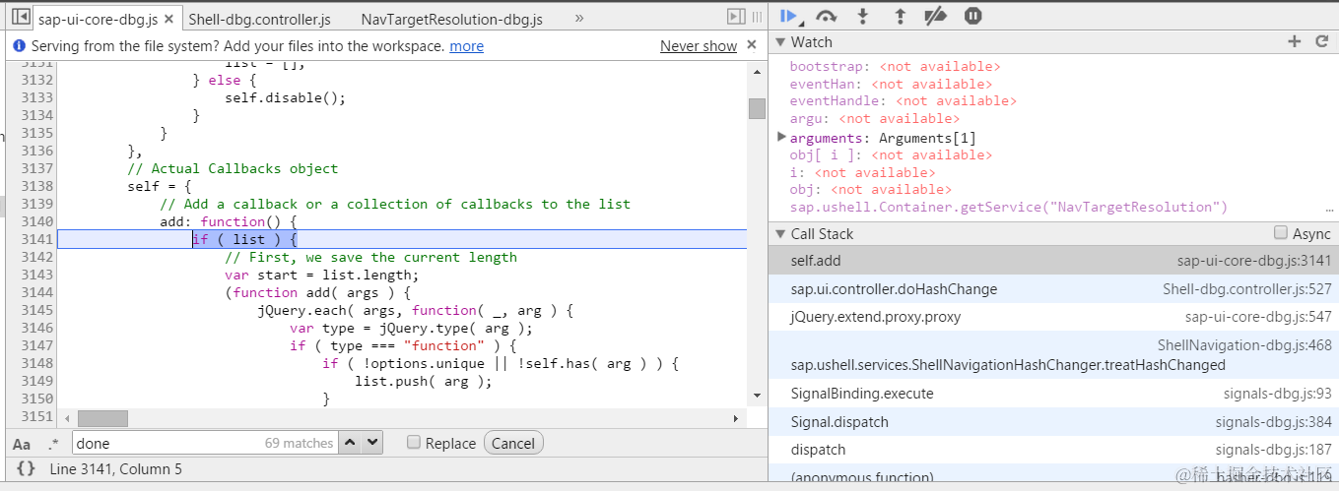Viewport: 1339px width, 491px height.
Task: Click the vertical scrollbar thumb in editor
Action: (757, 108)
